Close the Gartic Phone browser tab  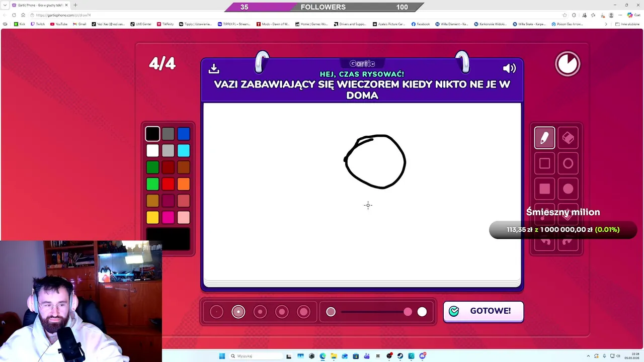(x=66, y=5)
